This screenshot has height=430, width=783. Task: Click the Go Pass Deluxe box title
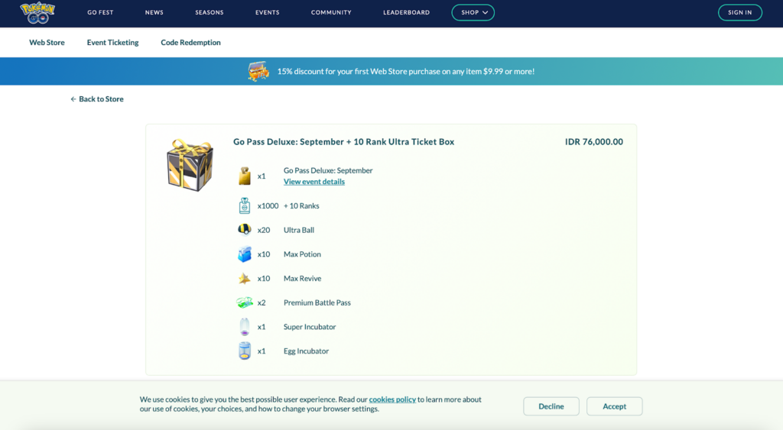343,141
